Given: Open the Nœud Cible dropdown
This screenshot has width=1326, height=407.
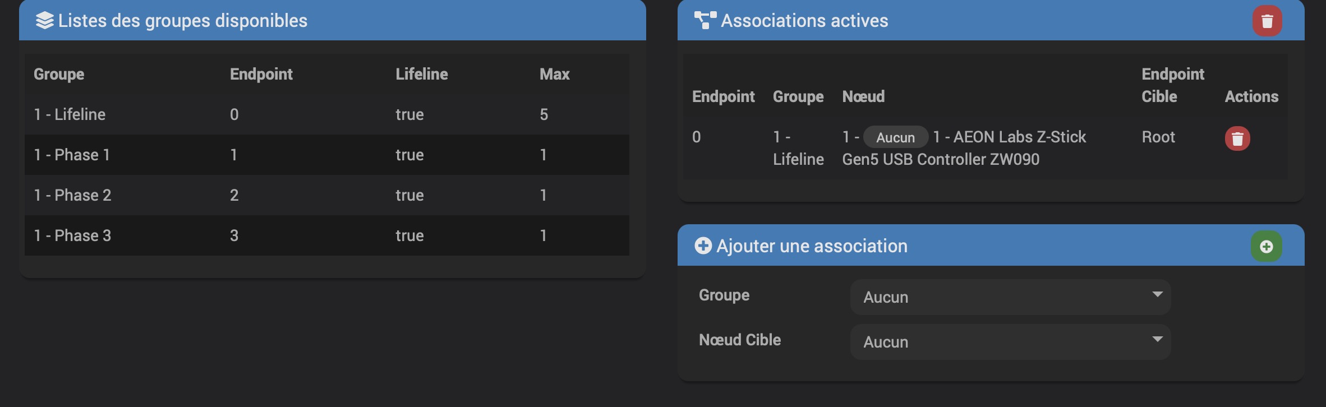Looking at the screenshot, I should pos(1010,342).
